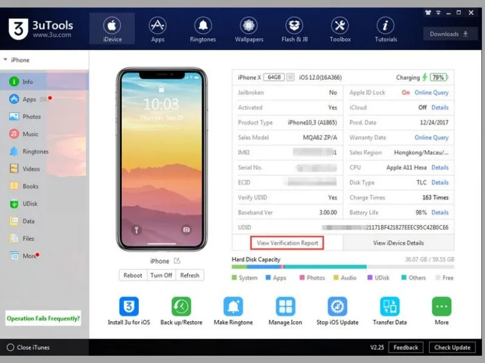This screenshot has height=363, width=485.
Task: Click CPU Details link
Action: (x=440, y=168)
